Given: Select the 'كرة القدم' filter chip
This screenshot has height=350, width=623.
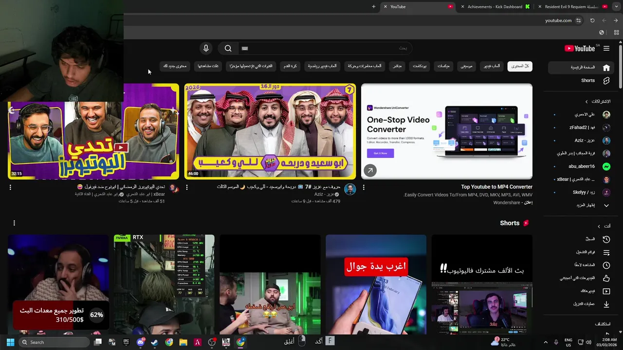Looking at the screenshot, I should click(x=291, y=66).
